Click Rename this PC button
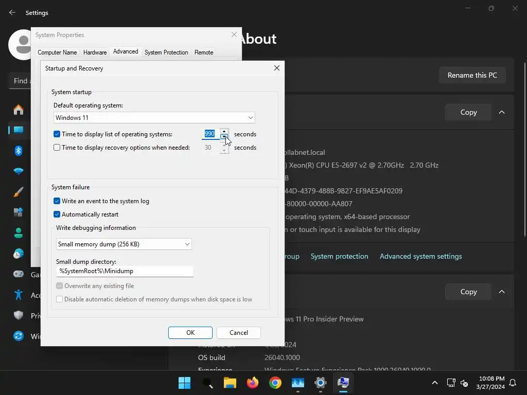This screenshot has height=395, width=527. click(472, 75)
